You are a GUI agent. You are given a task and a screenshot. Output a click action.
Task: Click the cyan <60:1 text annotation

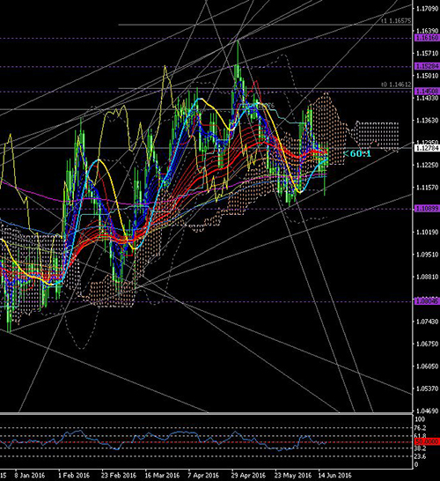[357, 153]
